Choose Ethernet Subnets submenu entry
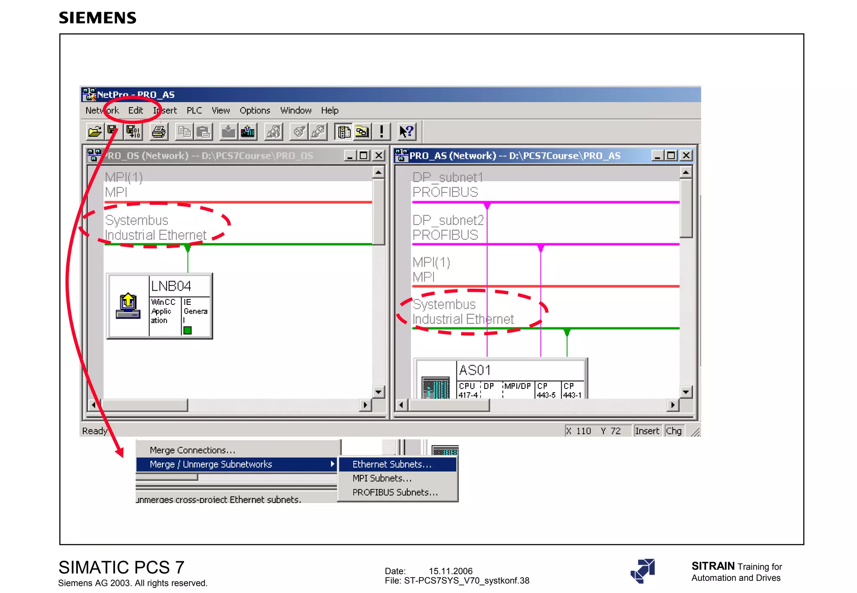This screenshot has width=857, height=593. pyautogui.click(x=398, y=464)
